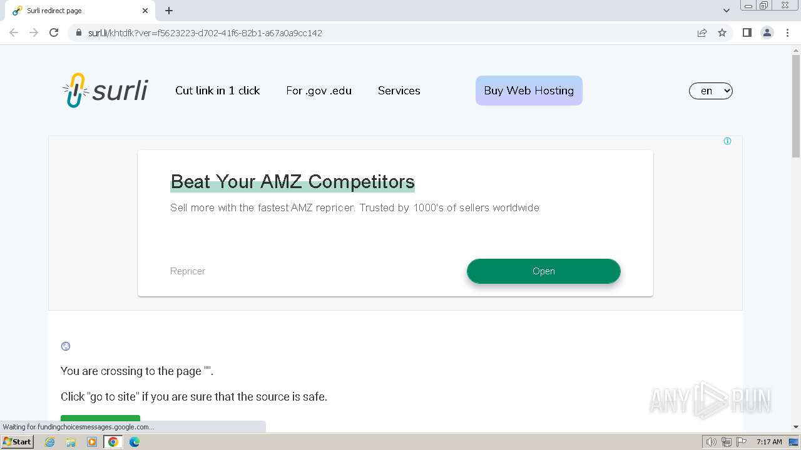801x450 pixels.
Task: Open Chrome three-dot menu
Action: [x=787, y=32]
